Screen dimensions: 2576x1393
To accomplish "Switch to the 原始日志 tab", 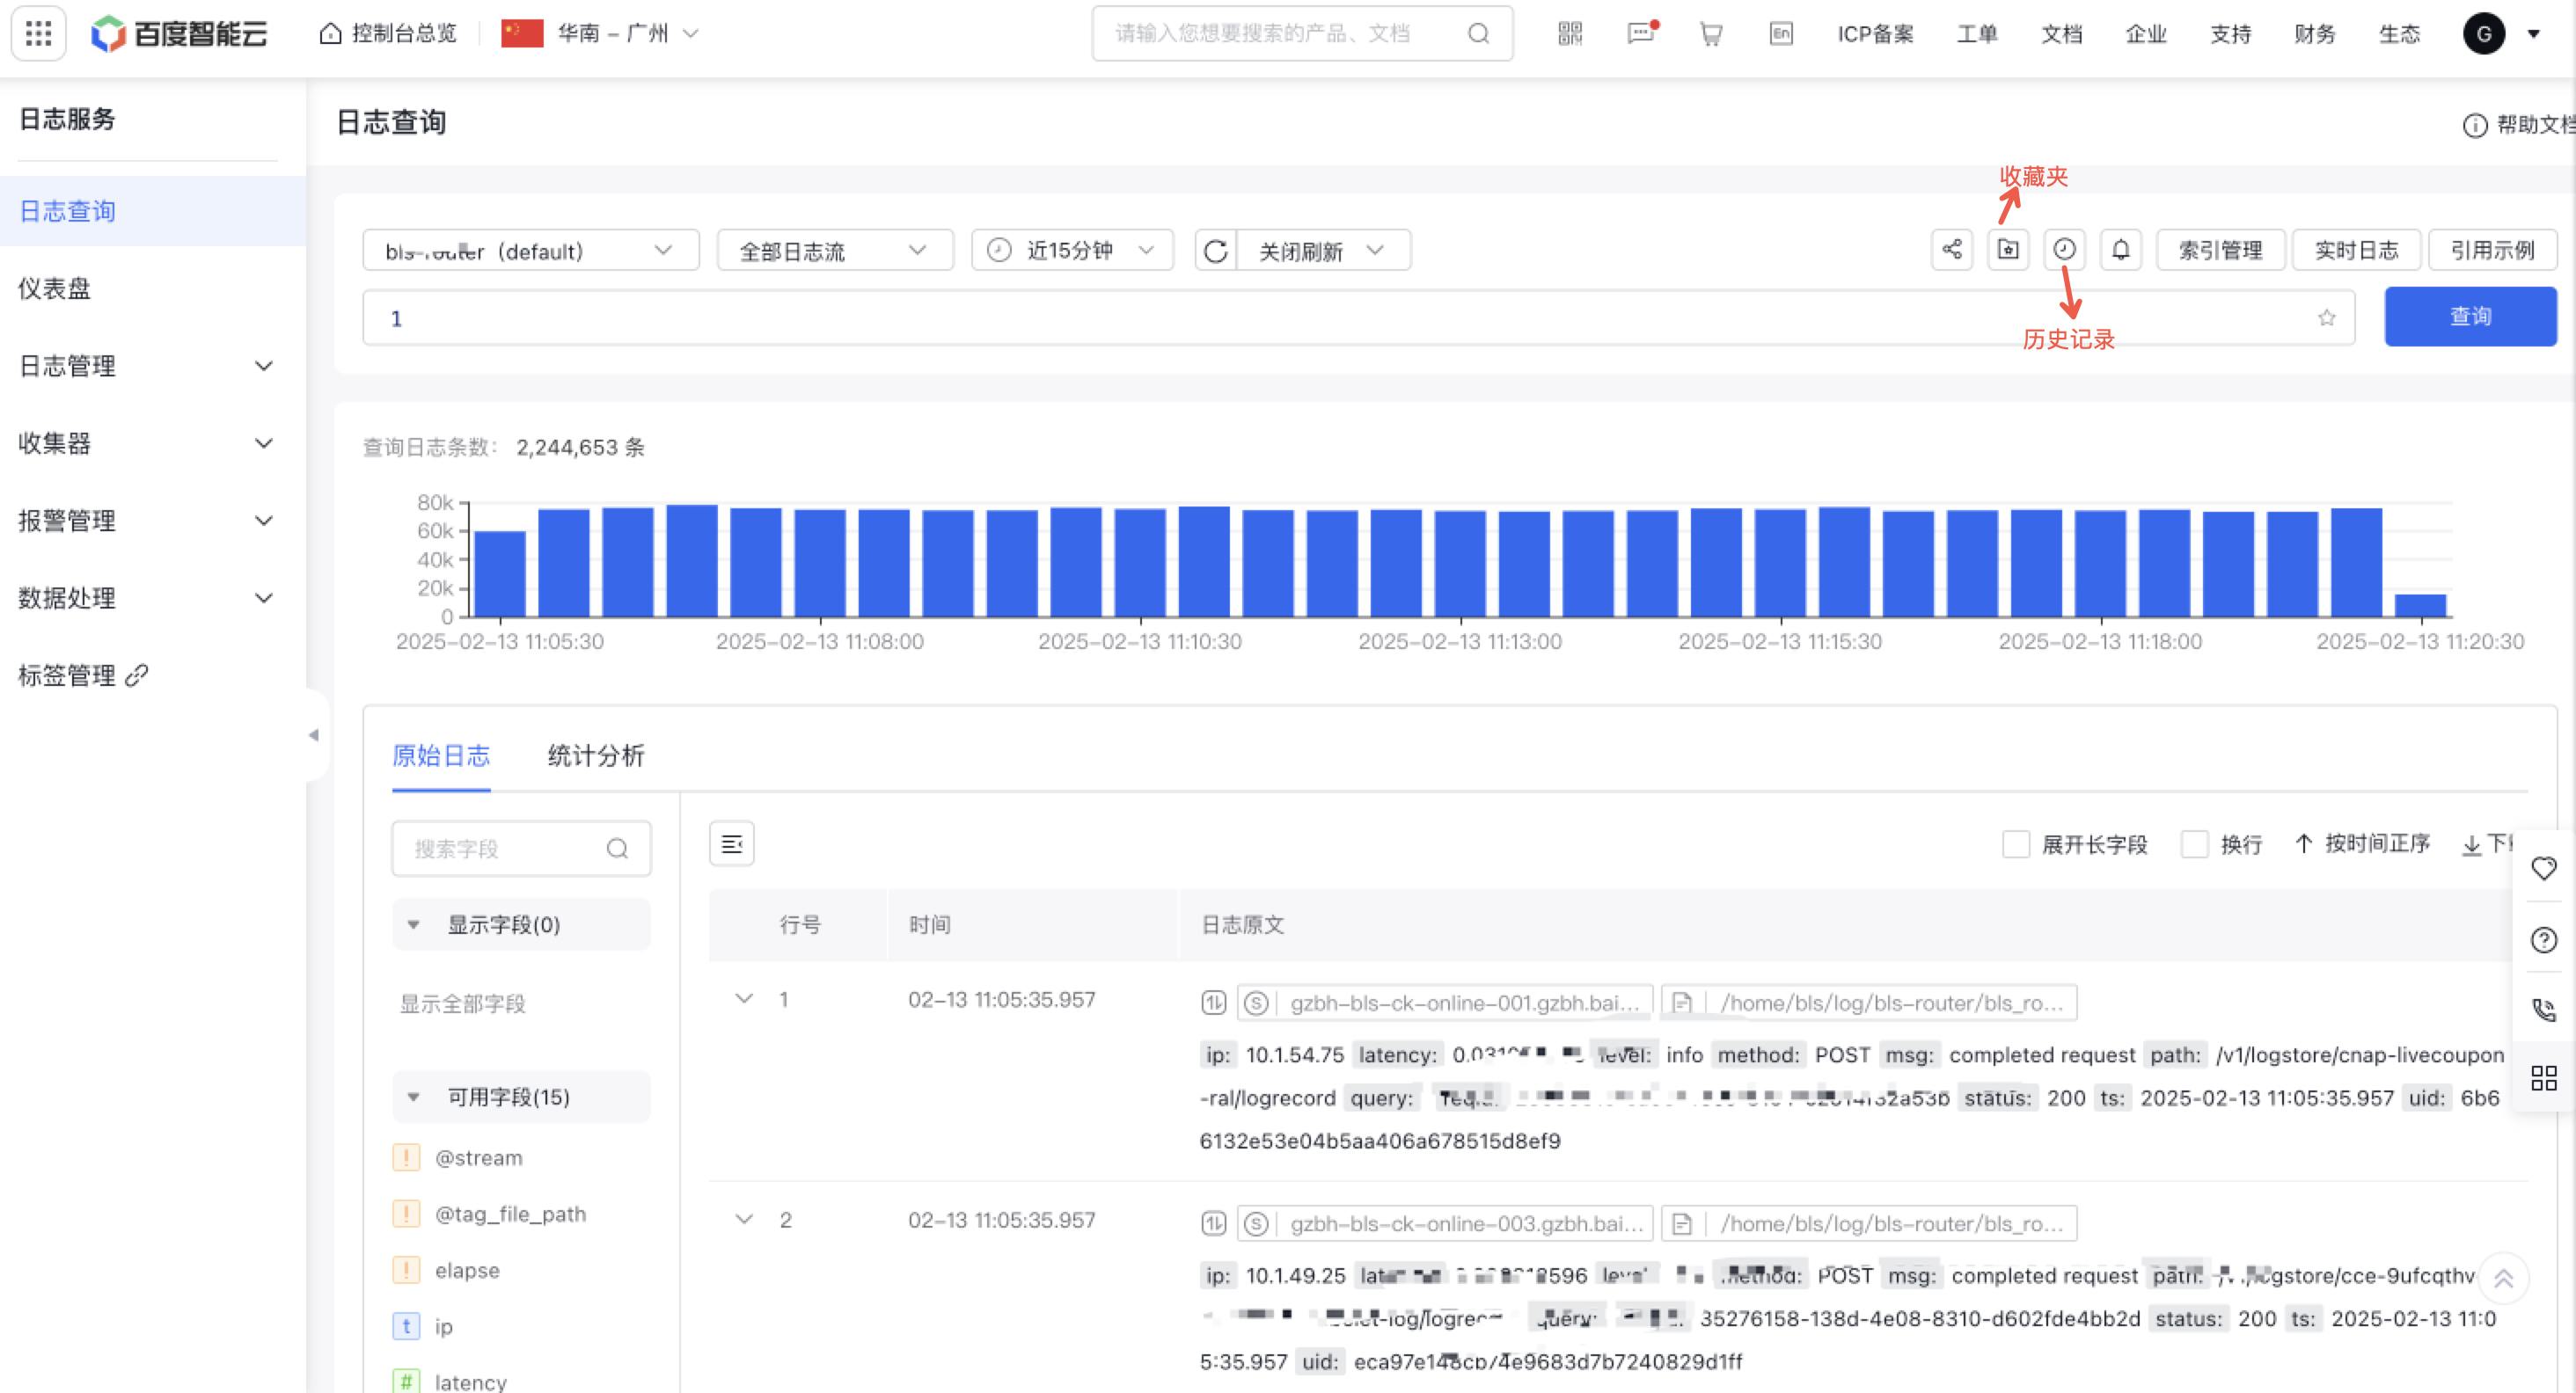I will pyautogui.click(x=441, y=756).
